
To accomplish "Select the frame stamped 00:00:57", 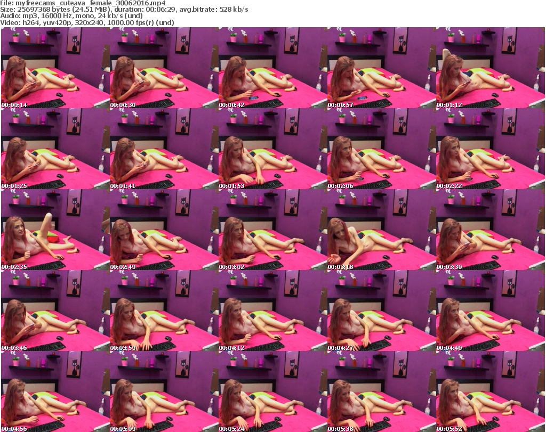I will pyautogui.click(x=382, y=68).
